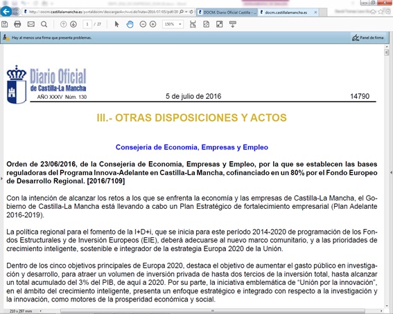Image resolution: width=393 pixels, height=314 pixels.
Task: Open favorites star icon
Action: [381, 12]
